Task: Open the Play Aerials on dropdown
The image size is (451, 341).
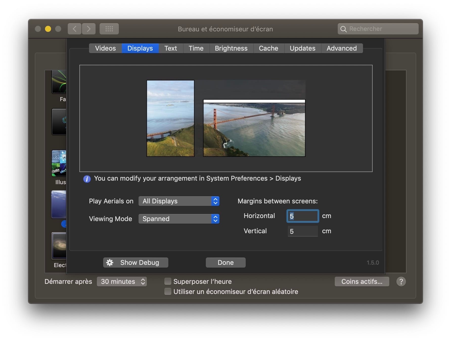Action: coord(179,201)
